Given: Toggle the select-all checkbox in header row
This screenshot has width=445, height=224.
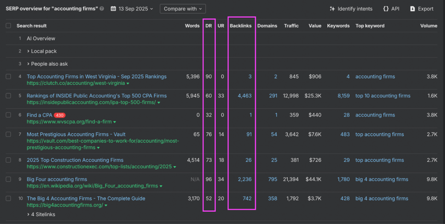Looking at the screenshot, I should pyautogui.click(x=8, y=26).
